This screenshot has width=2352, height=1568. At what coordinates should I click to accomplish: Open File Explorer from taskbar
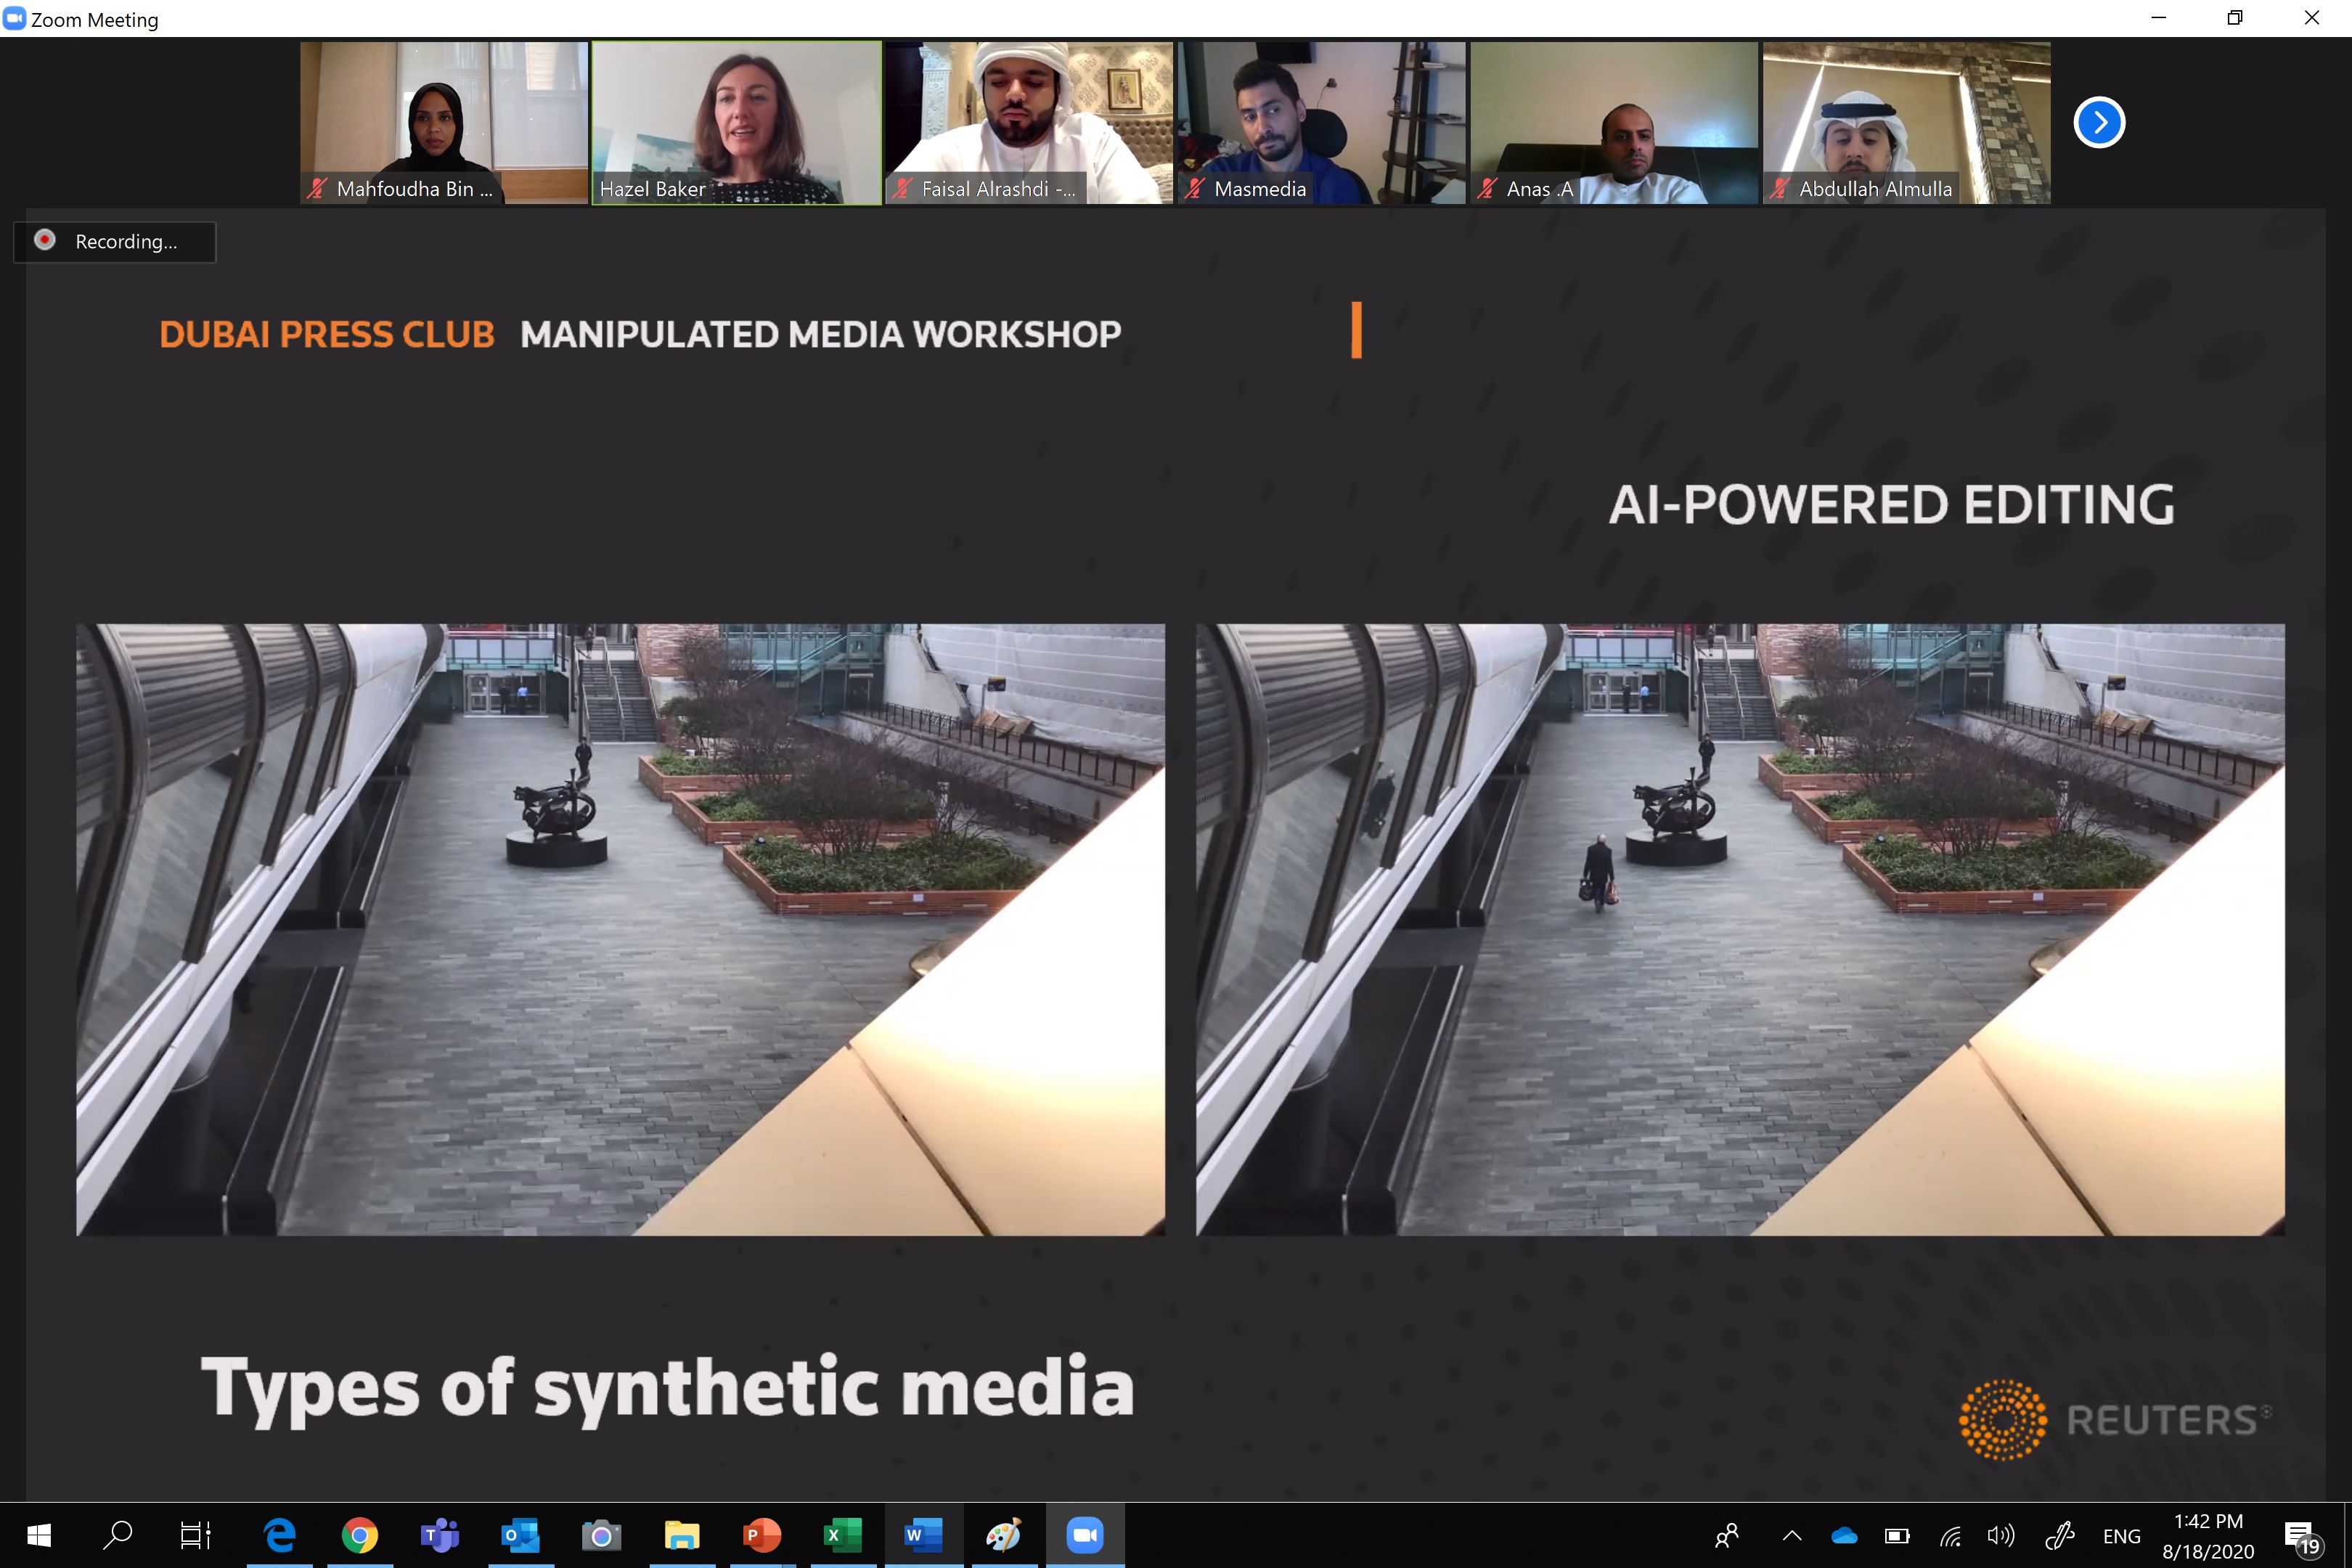[x=682, y=1534]
